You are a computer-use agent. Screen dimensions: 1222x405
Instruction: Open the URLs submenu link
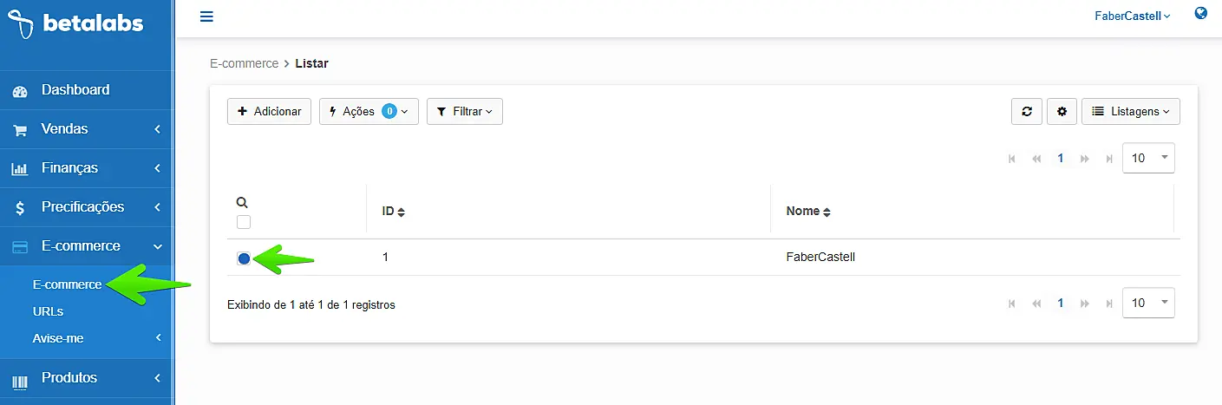pyautogui.click(x=48, y=311)
